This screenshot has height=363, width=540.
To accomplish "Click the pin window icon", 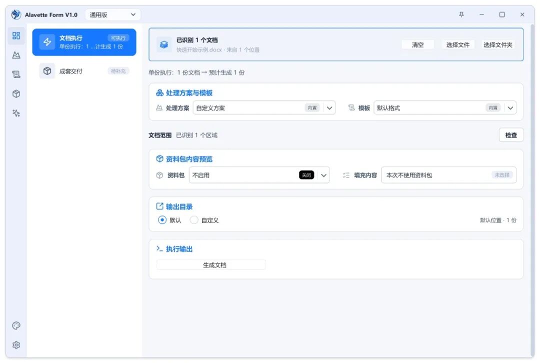I will coord(461,14).
